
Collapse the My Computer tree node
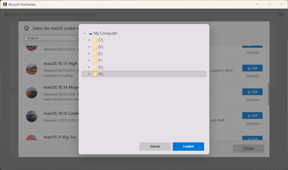click(84, 33)
